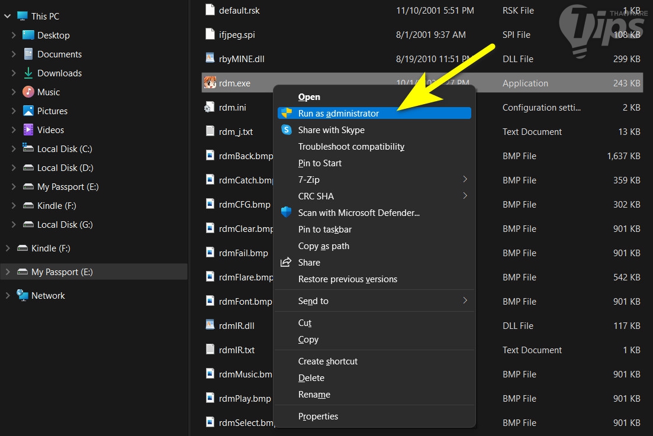This screenshot has height=436, width=653.
Task: Click the Music folder icon in sidebar
Action: (x=28, y=92)
